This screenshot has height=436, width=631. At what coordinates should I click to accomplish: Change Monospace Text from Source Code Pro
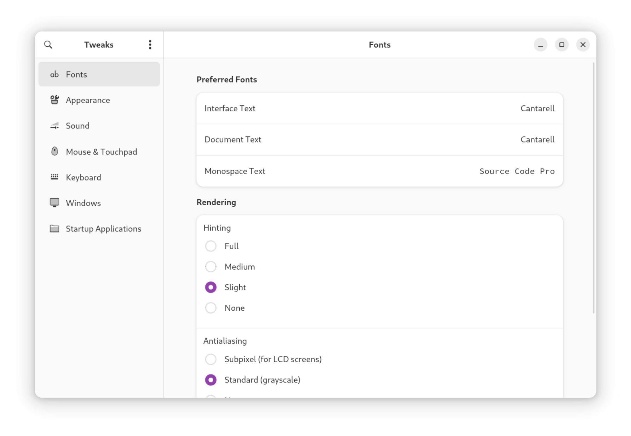379,171
